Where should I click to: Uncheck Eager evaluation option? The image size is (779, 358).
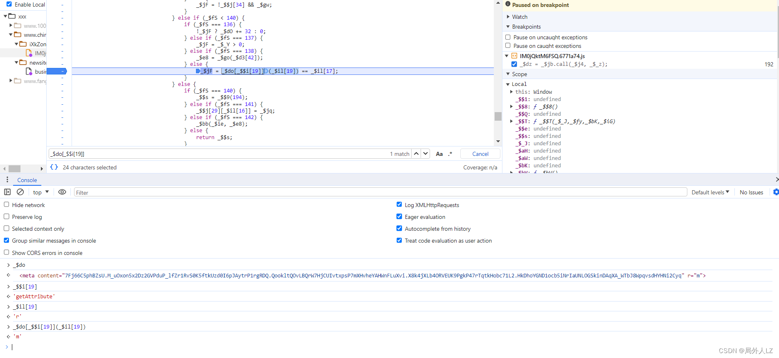(399, 216)
